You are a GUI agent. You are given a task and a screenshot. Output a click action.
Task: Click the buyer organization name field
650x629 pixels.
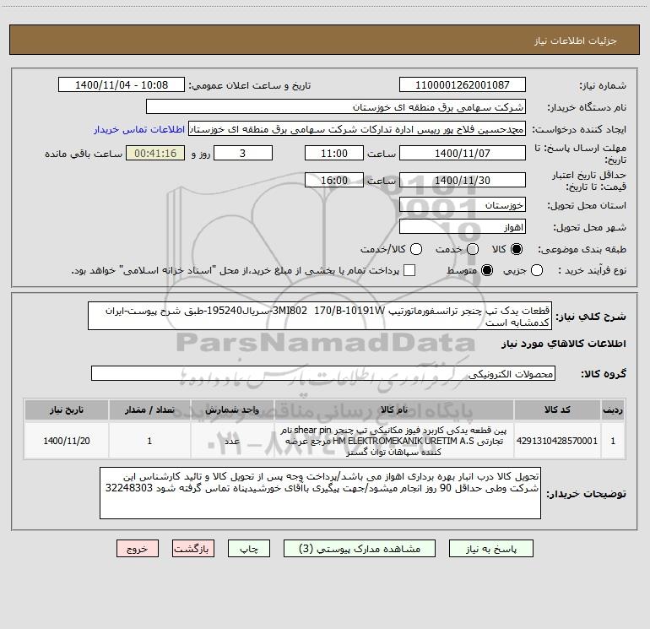click(336, 106)
